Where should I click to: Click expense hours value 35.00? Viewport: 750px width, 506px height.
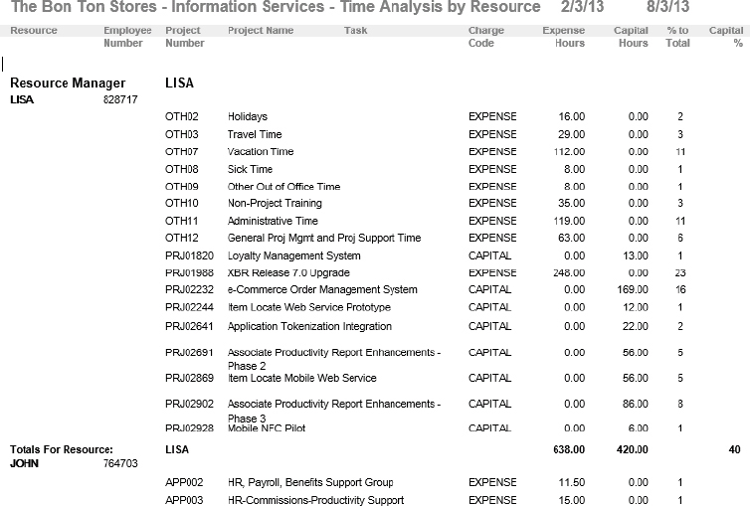point(571,203)
